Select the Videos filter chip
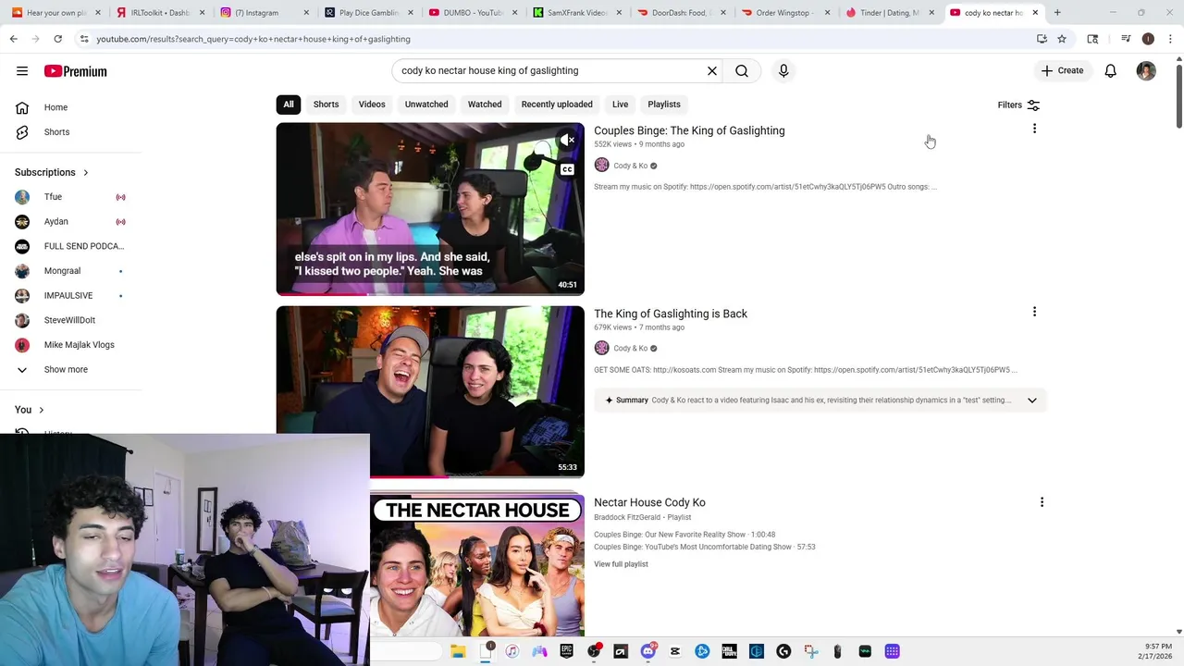This screenshot has width=1184, height=666. coord(372,105)
